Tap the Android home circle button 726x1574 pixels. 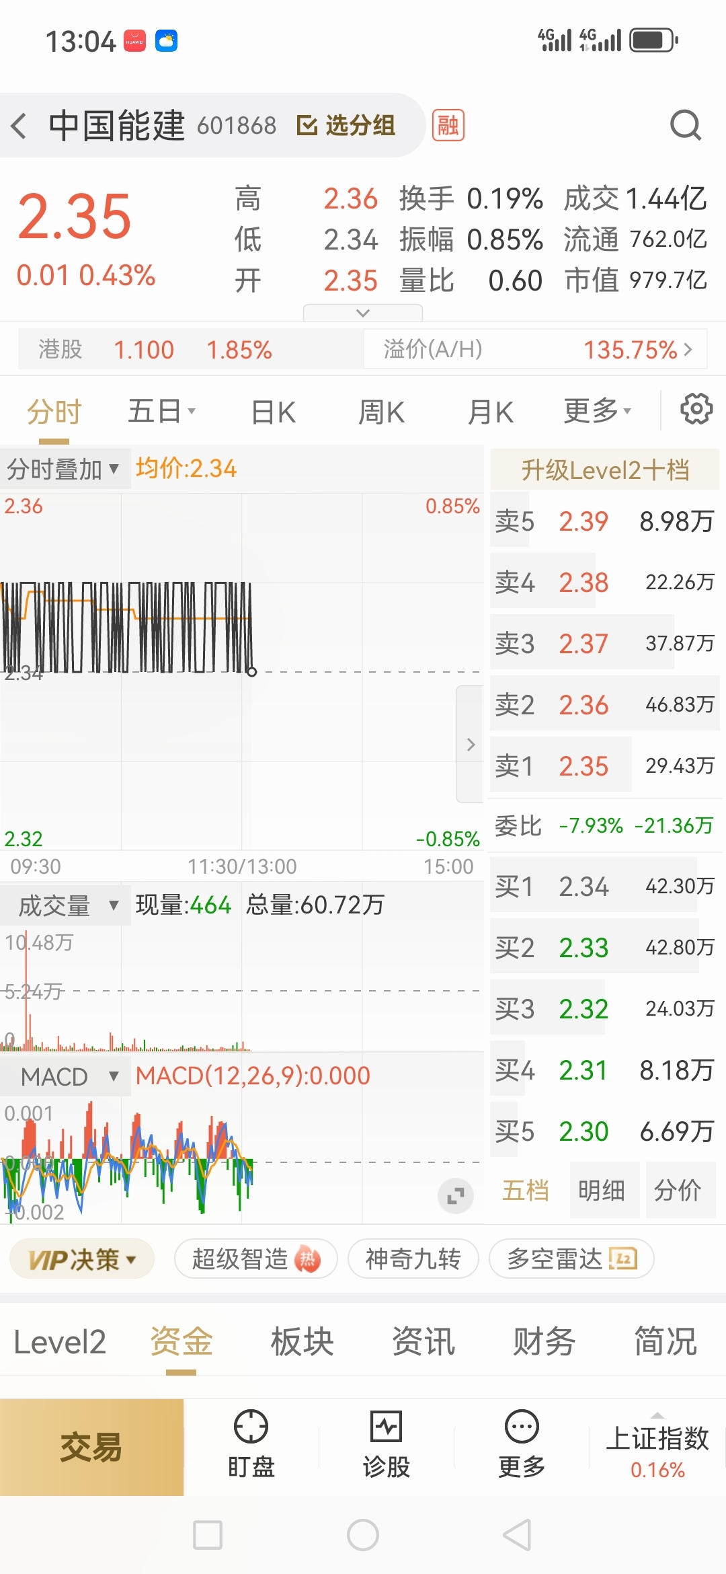coord(363,1535)
